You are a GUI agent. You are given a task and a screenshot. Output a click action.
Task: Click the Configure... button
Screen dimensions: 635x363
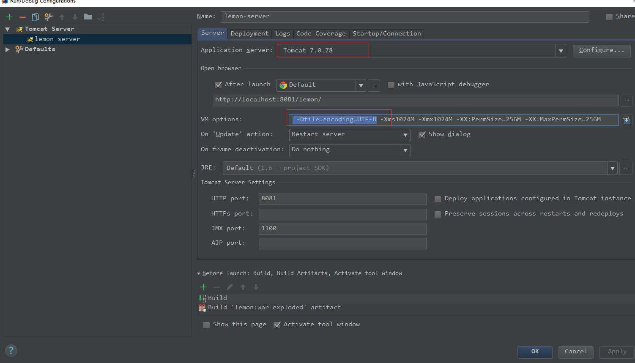[601, 51]
